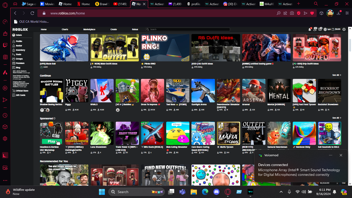The width and height of the screenshot is (352, 198).
Task: Go to Roblox Home nav link
Action: 44,29
